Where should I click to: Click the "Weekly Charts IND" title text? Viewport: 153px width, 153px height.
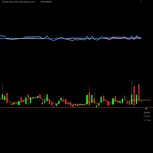click(x=10, y=2)
